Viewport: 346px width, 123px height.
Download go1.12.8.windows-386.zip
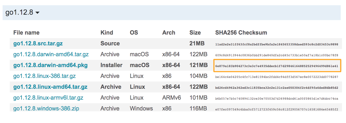tap(46, 108)
